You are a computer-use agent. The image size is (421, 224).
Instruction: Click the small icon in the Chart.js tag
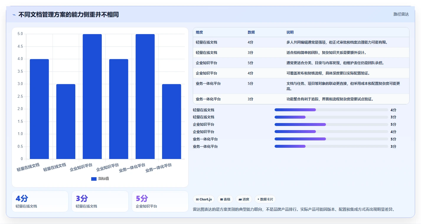[197, 199]
